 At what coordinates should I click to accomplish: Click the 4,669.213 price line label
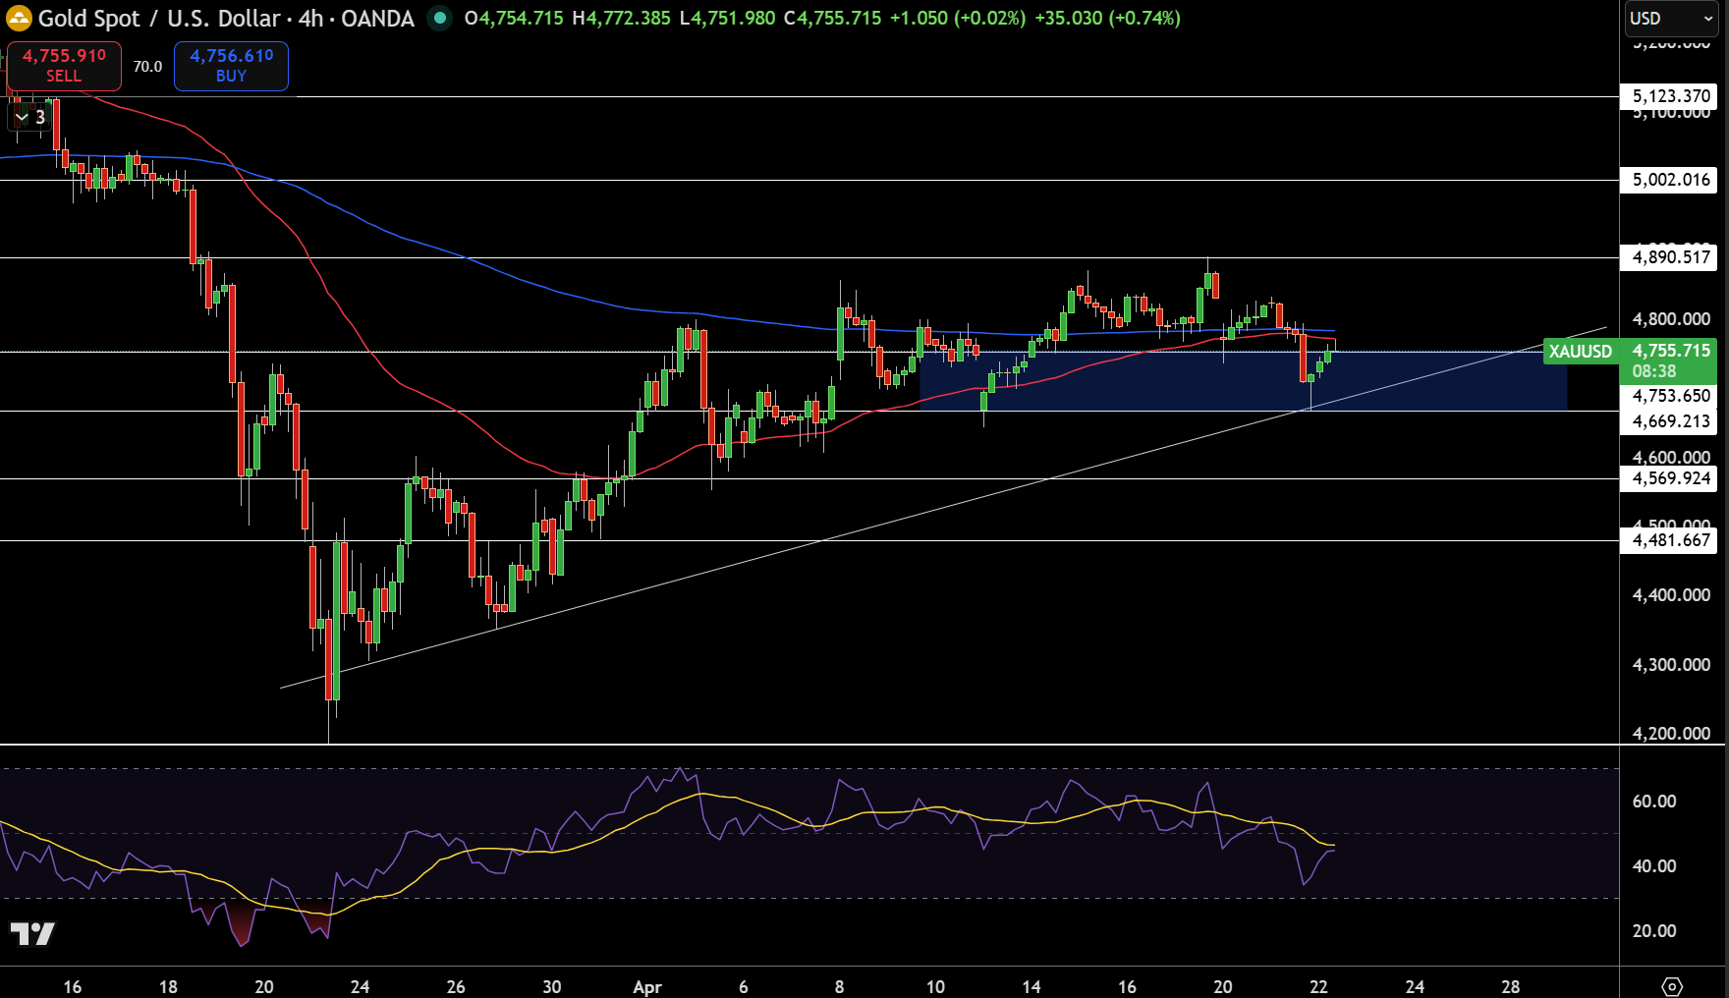1670,421
